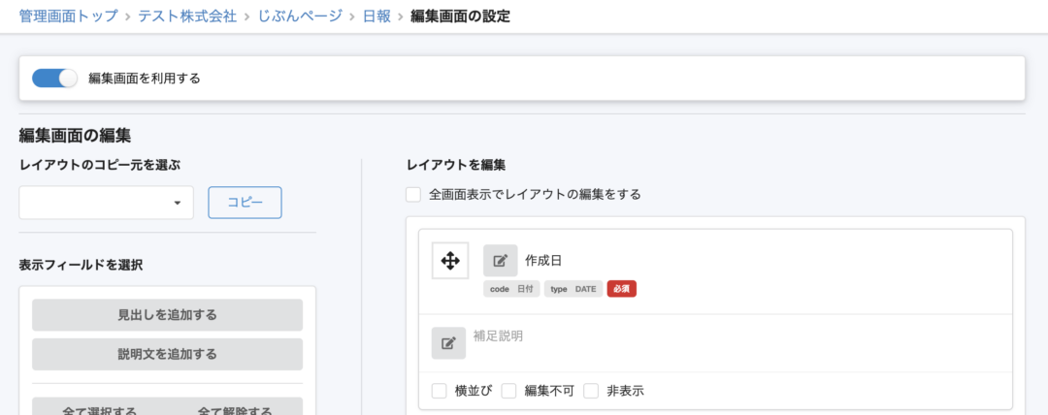Viewport: 1048px width, 415px height.
Task: Click the 必須 red badge
Action: pos(621,289)
